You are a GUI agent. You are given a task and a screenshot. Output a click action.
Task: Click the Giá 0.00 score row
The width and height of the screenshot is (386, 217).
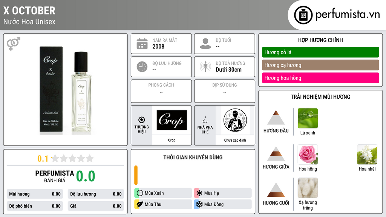coord(96,206)
